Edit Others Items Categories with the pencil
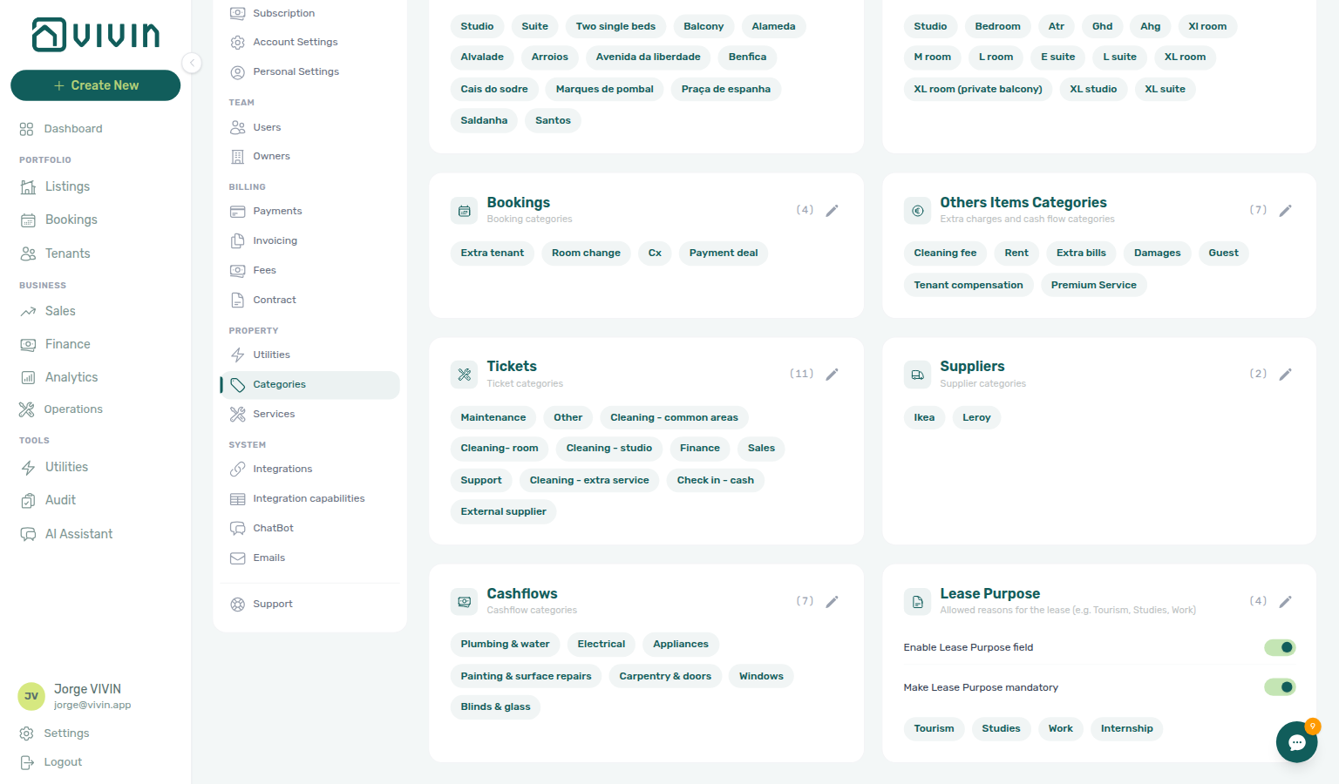 [x=1285, y=211]
